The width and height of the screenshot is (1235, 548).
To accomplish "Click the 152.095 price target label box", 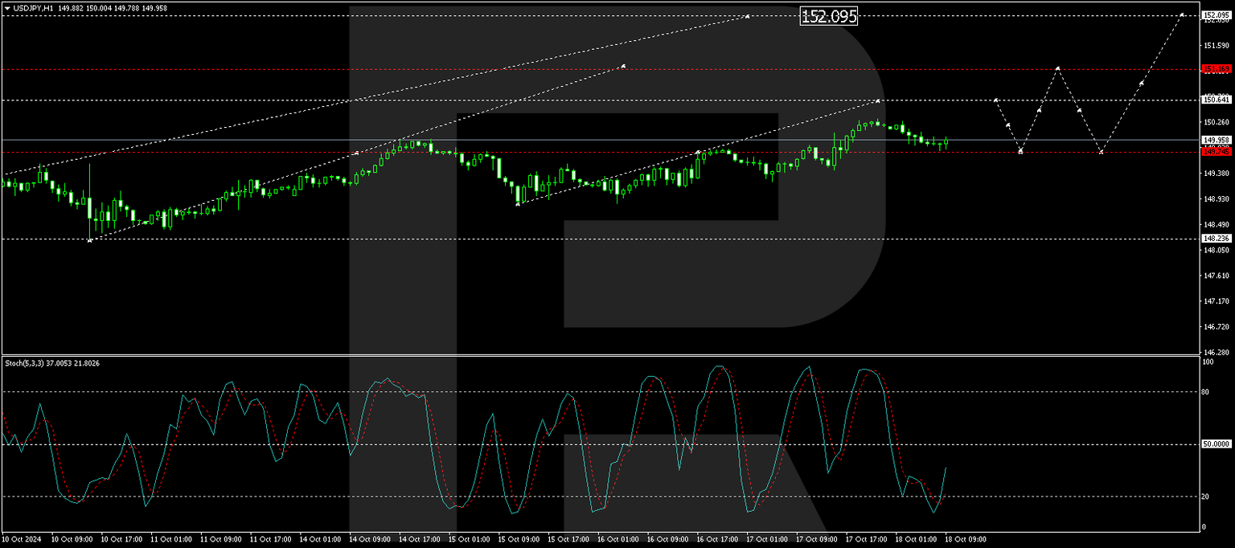I will coord(828,14).
